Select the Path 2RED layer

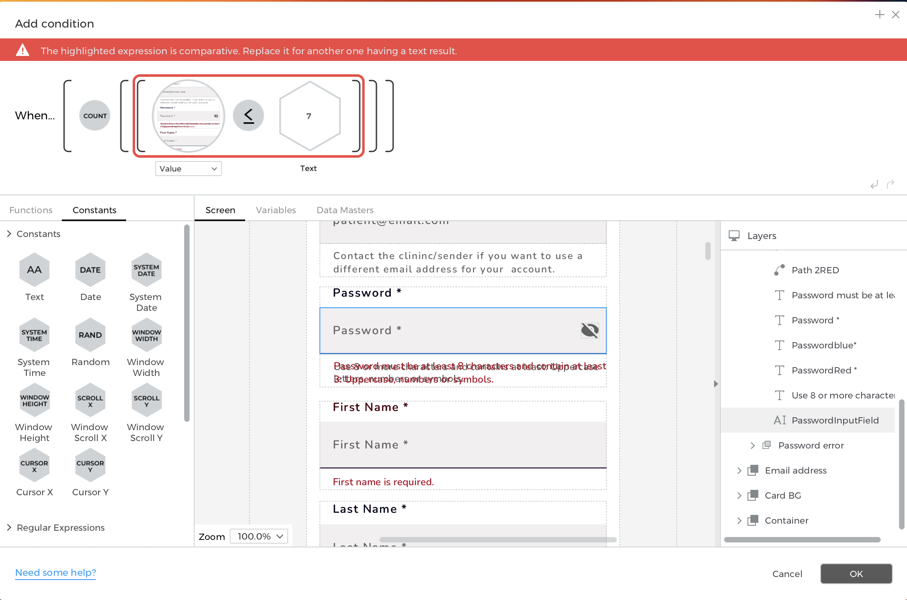point(815,270)
